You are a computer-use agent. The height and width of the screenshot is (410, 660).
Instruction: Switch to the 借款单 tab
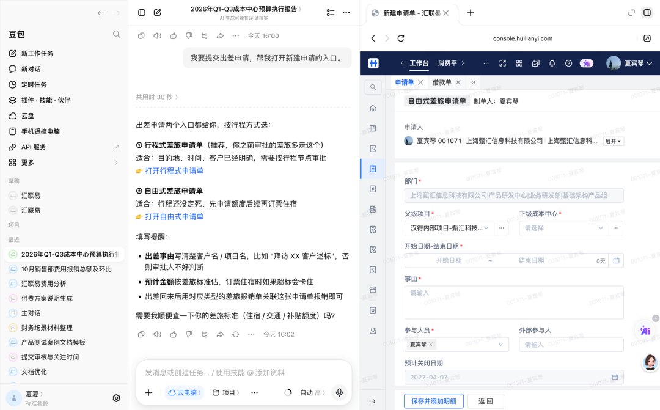(442, 82)
